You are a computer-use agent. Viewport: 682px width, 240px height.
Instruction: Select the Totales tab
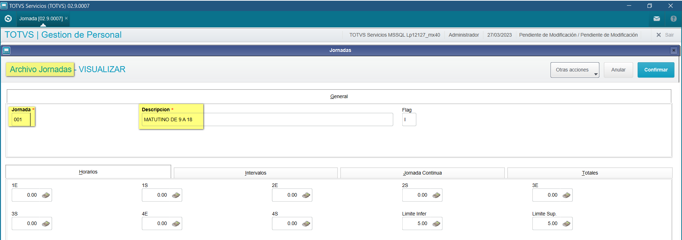[x=590, y=173]
